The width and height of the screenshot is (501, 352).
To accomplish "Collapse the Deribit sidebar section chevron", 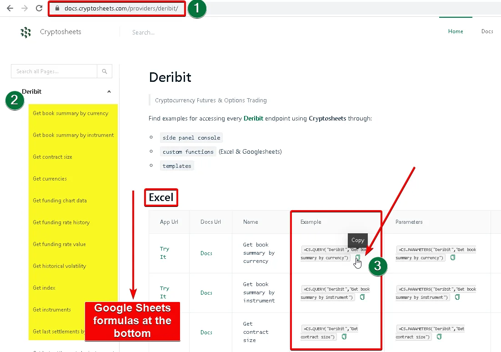I will click(x=109, y=92).
